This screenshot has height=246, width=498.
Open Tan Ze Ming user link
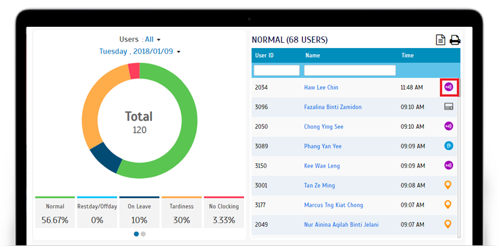[x=319, y=186]
